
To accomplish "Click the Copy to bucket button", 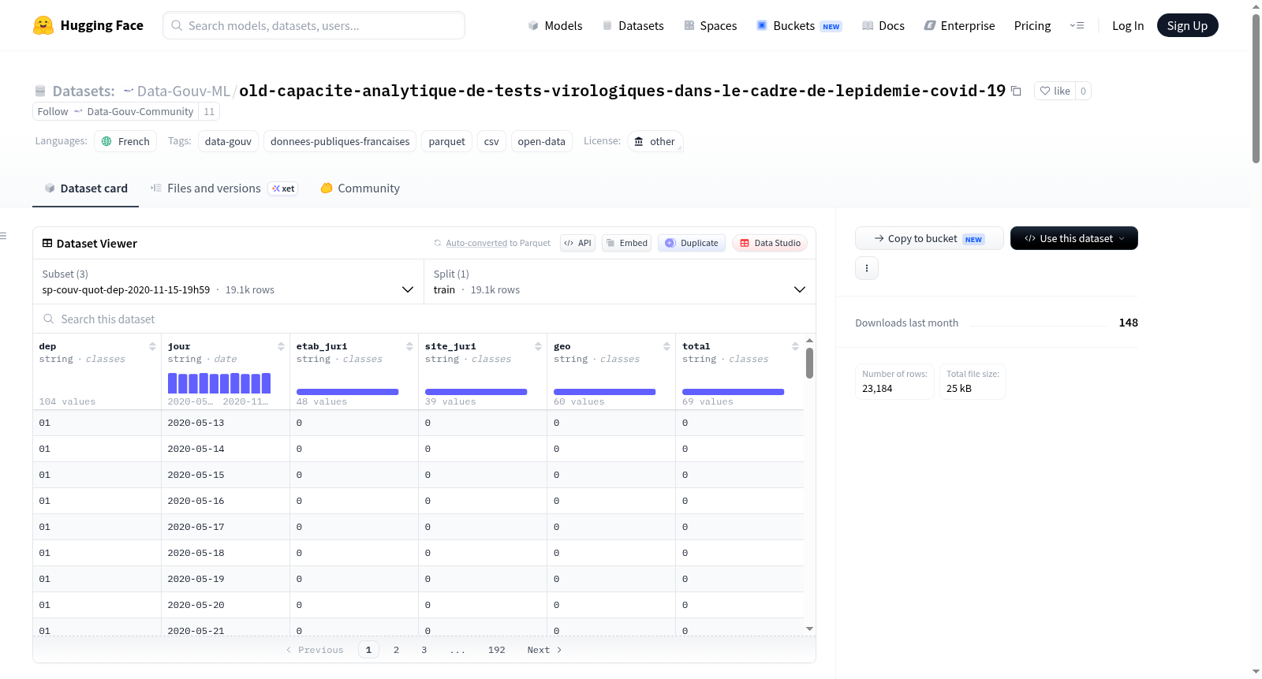I will [929, 238].
